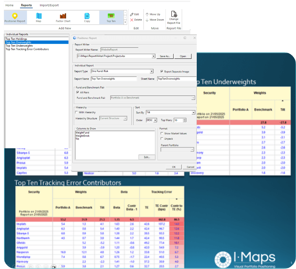Image resolution: width=296 pixels, height=269 pixels.
Task: Toggle the All Pairs checkbox
Action: coord(77,92)
